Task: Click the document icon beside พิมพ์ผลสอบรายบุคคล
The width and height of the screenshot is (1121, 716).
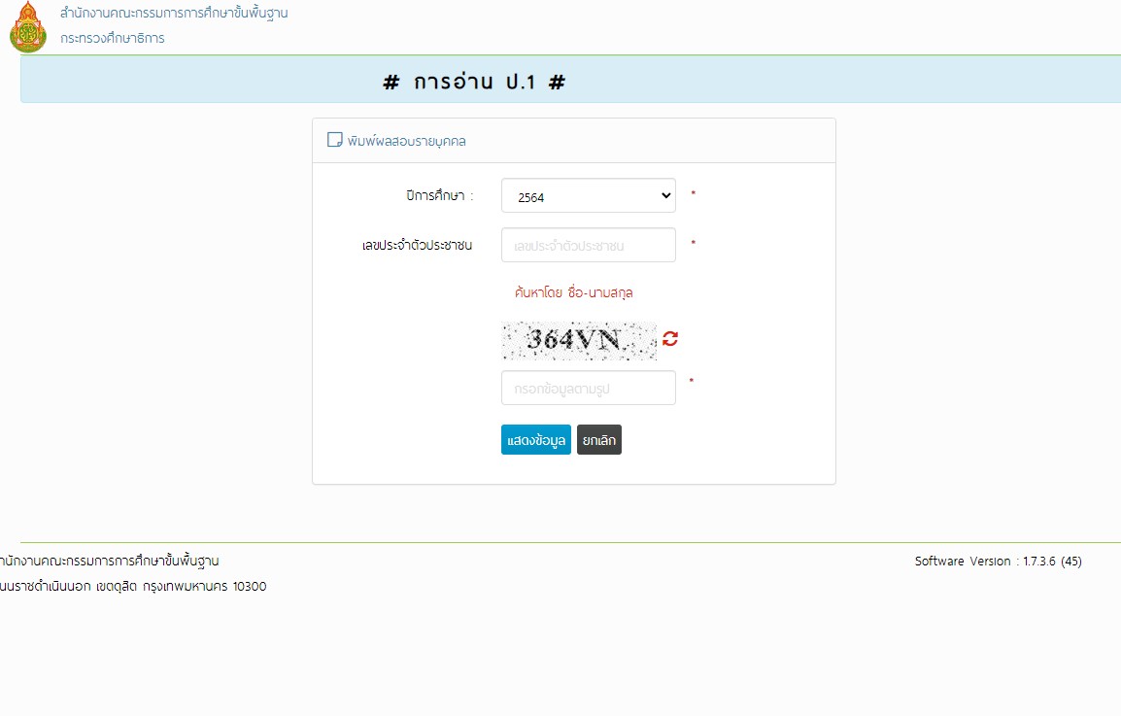Action: point(333,140)
